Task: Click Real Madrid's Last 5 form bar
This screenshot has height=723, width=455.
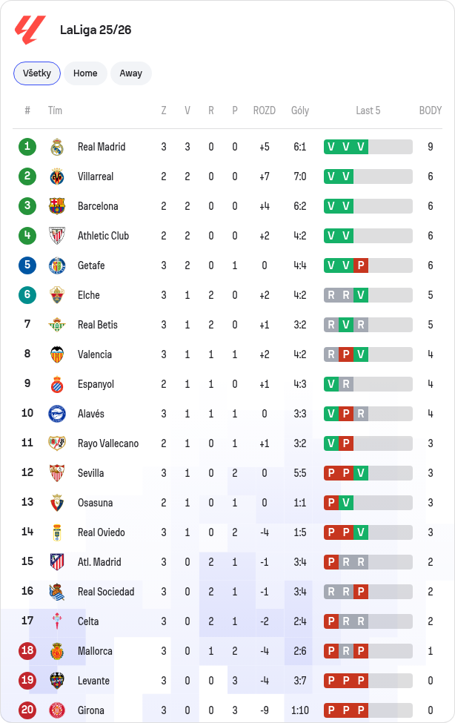Action: [x=368, y=147]
